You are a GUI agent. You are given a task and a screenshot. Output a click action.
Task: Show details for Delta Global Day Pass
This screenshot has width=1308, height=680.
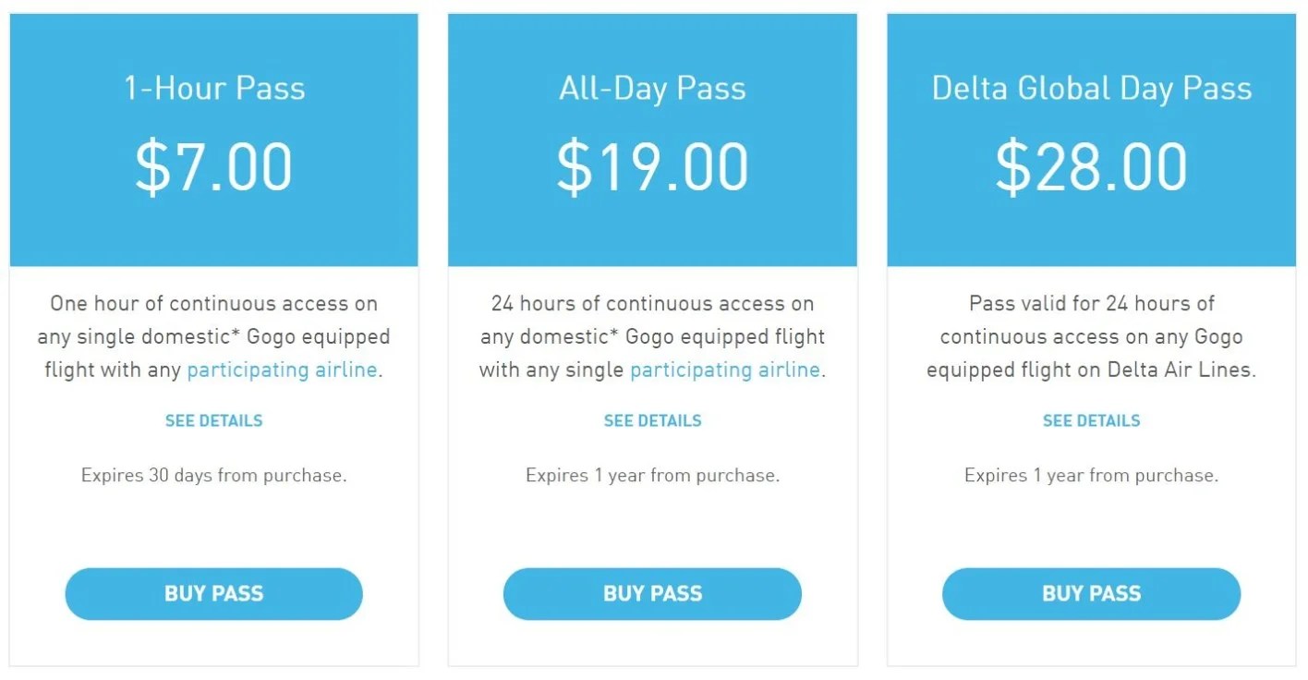1091,420
